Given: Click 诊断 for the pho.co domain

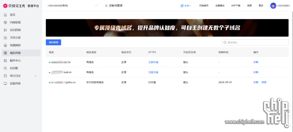Looking at the screenshot, I should (256, 82).
